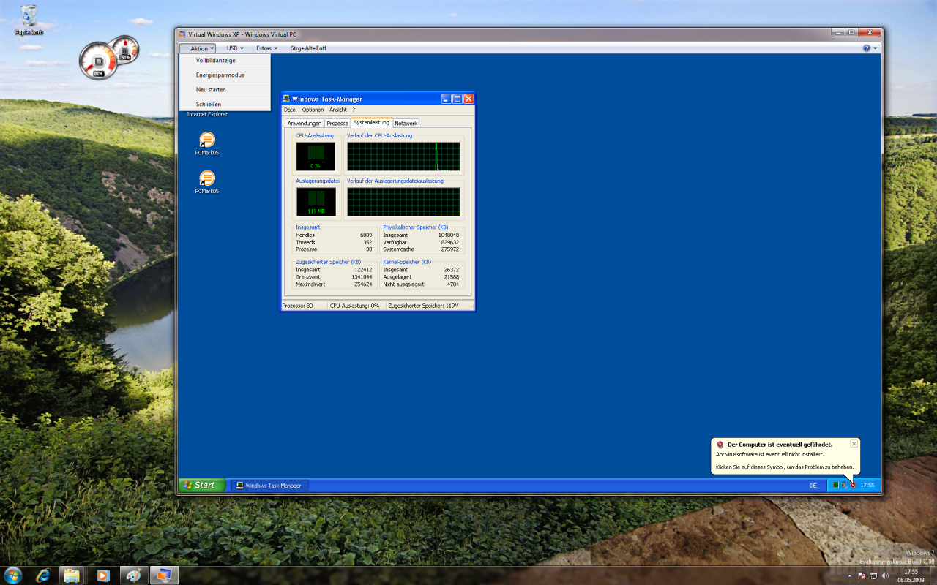Click status bar 'Zugesicherter Speicher: 119M'
The height and width of the screenshot is (585, 937).
tap(424, 306)
